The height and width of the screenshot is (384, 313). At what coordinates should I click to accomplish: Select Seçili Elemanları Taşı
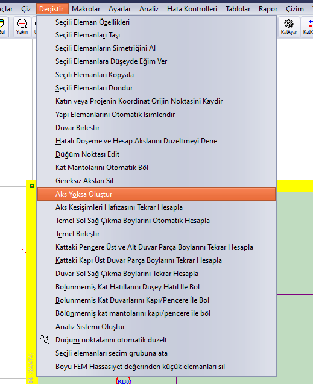157,35
